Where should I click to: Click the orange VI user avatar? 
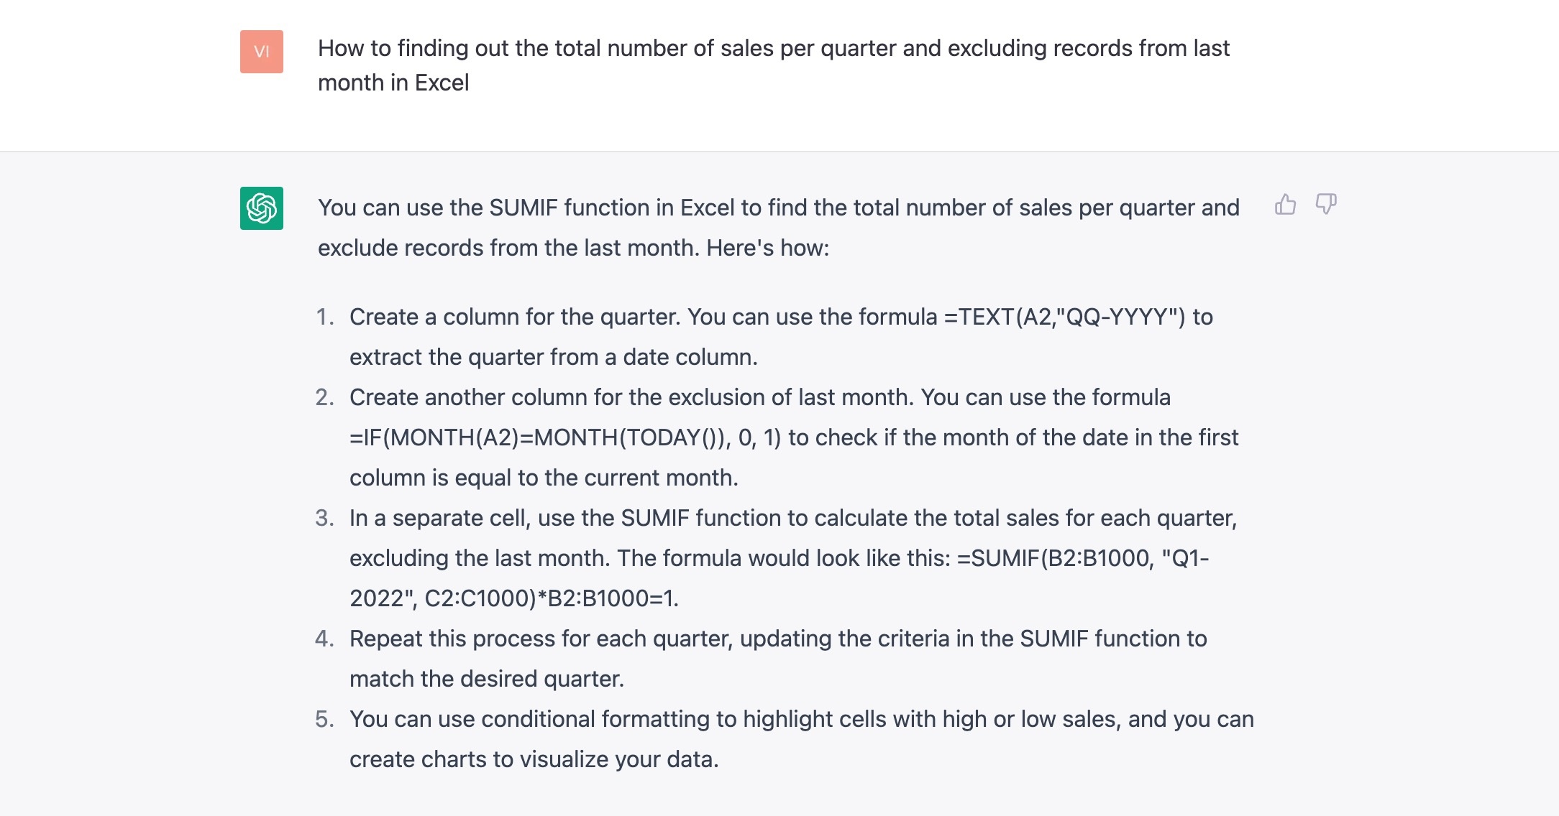tap(262, 52)
